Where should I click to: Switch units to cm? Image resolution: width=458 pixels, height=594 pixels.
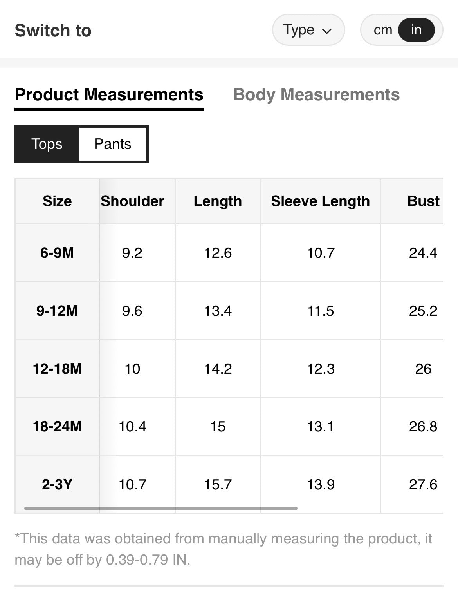pos(382,30)
